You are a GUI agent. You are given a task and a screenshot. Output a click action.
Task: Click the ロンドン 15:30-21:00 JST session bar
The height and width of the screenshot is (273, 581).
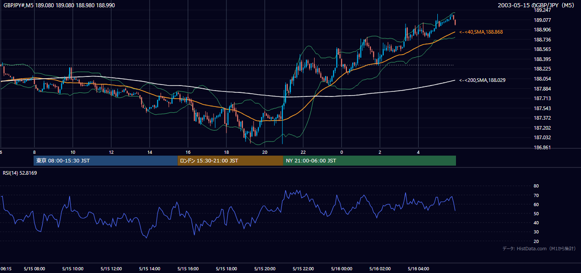click(x=230, y=161)
